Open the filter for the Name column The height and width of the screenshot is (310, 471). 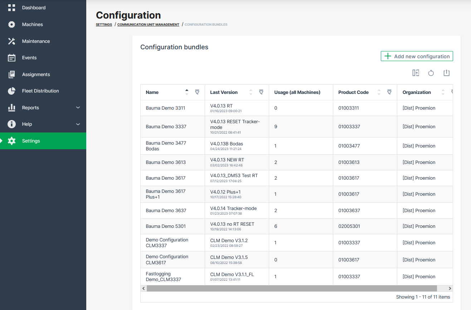(x=197, y=92)
